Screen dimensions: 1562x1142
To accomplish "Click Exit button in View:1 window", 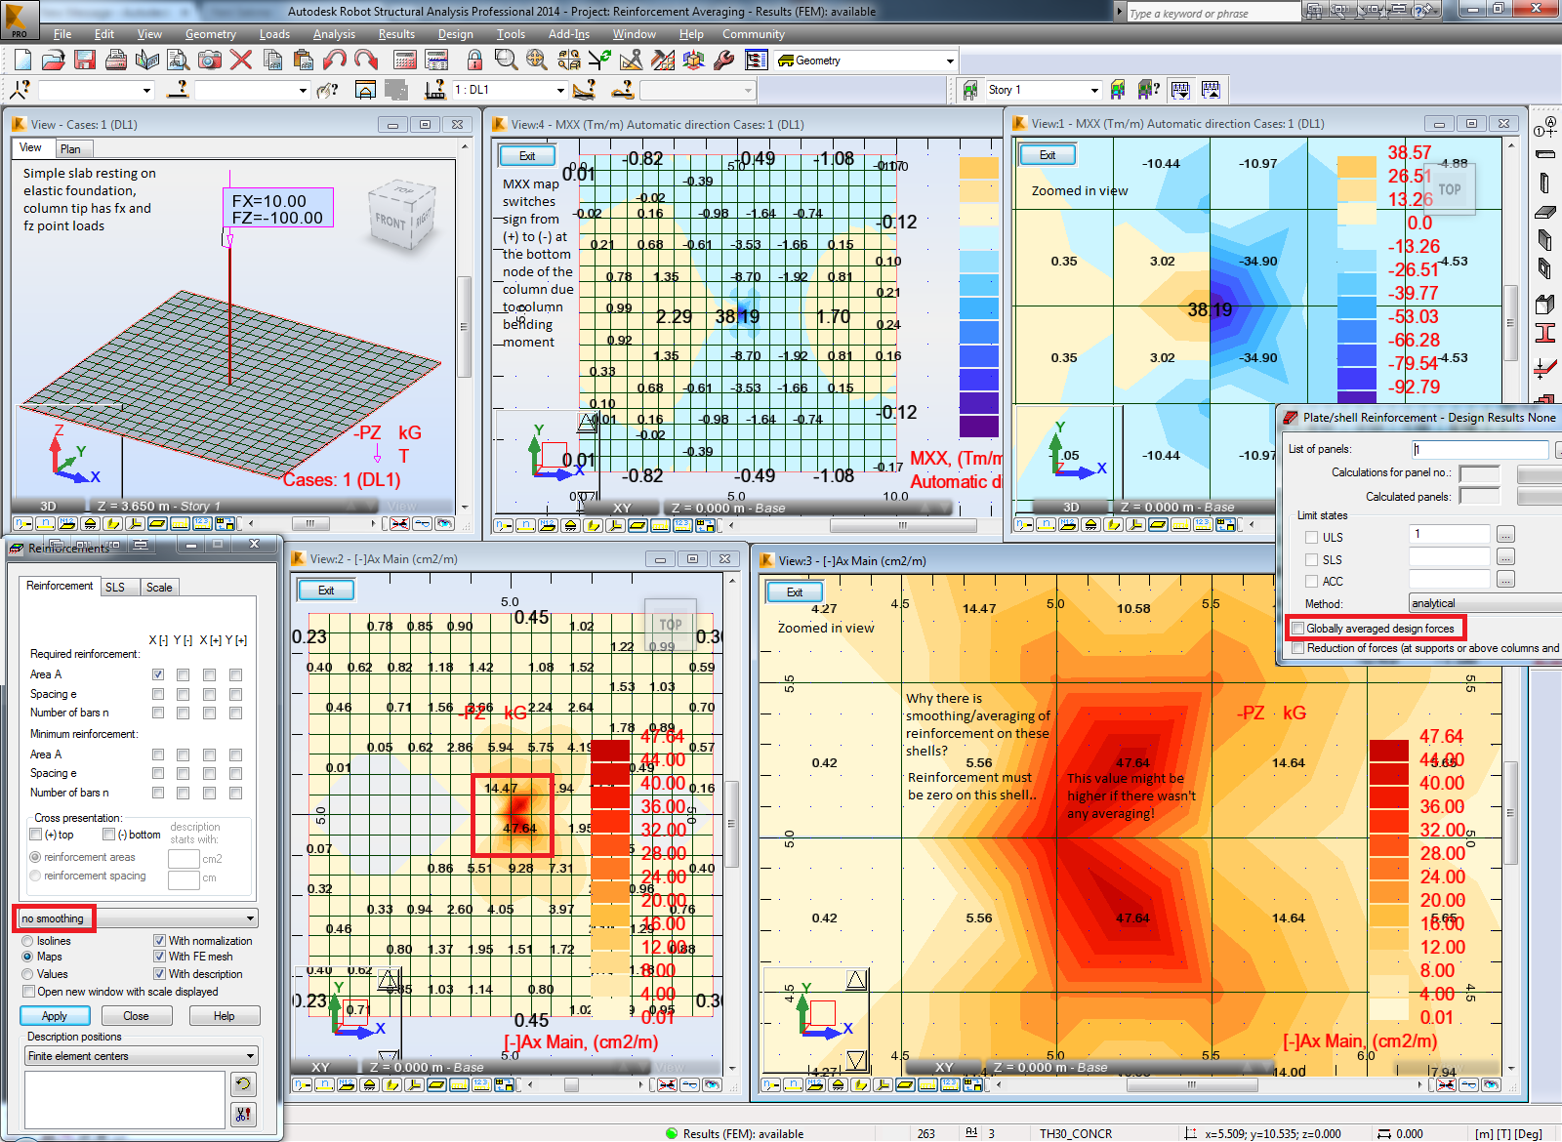I will coord(1047,155).
